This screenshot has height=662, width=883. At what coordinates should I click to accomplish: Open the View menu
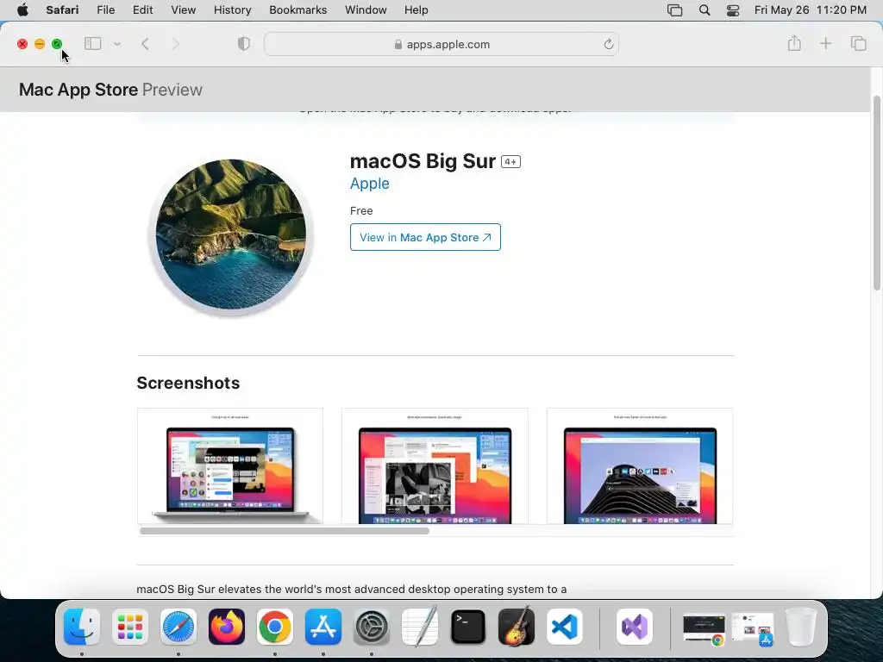tap(183, 9)
